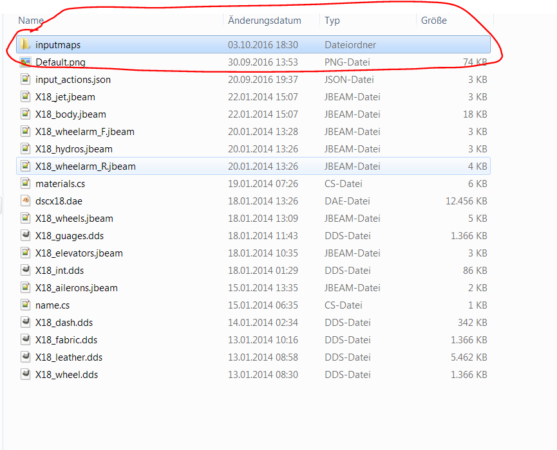The height and width of the screenshot is (450, 557).
Task: Select the X18_int.dds file name
Action: [59, 271]
